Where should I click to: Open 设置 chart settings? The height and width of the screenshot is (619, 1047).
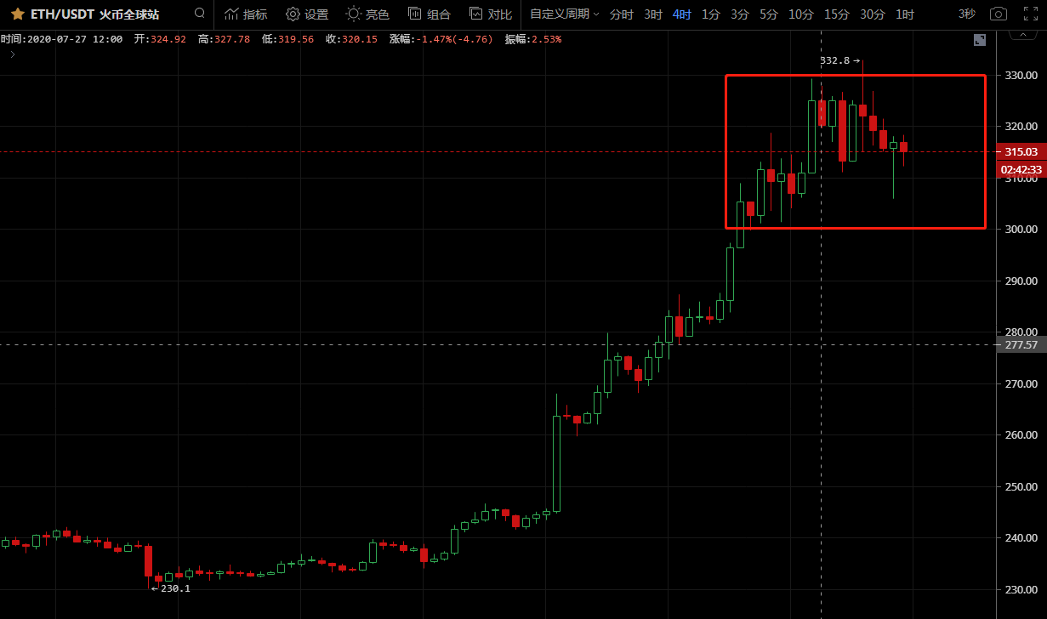(307, 14)
